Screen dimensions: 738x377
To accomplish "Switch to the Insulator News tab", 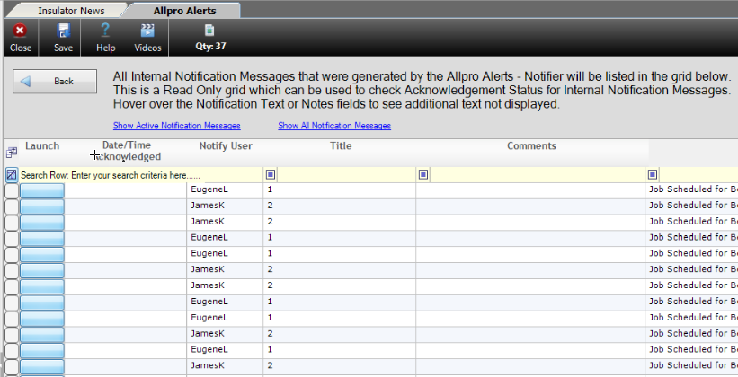I will (x=71, y=11).
